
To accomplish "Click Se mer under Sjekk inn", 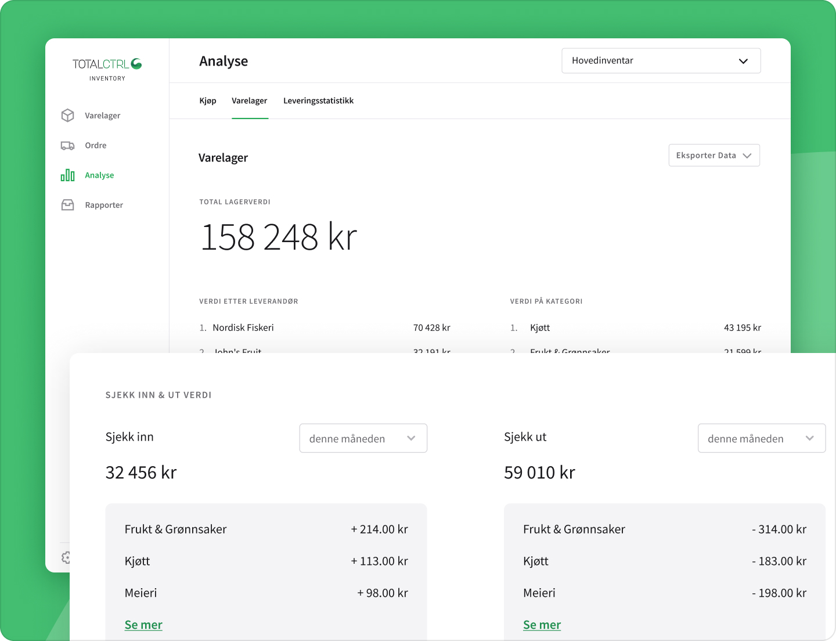I will [x=143, y=625].
